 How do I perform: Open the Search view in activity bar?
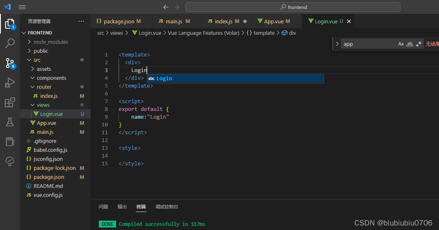pos(10,43)
